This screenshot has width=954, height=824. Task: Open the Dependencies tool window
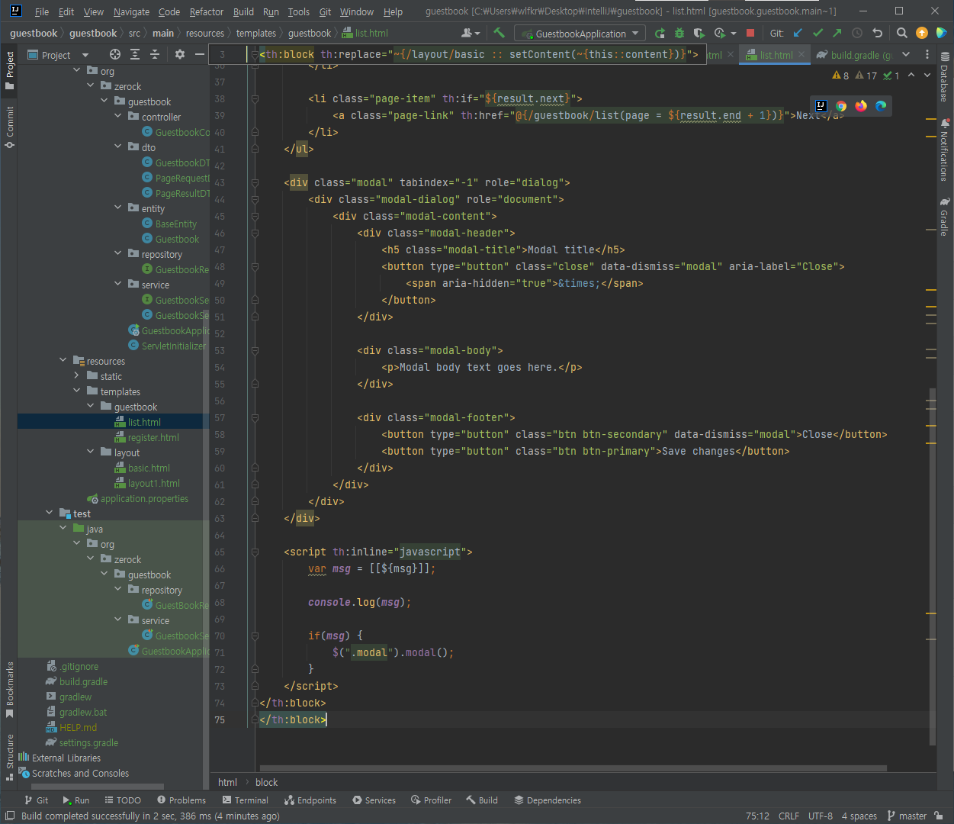[548, 800]
